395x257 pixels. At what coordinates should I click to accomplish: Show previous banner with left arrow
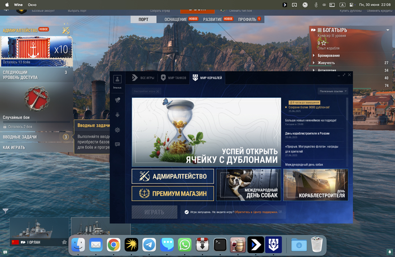click(137, 132)
